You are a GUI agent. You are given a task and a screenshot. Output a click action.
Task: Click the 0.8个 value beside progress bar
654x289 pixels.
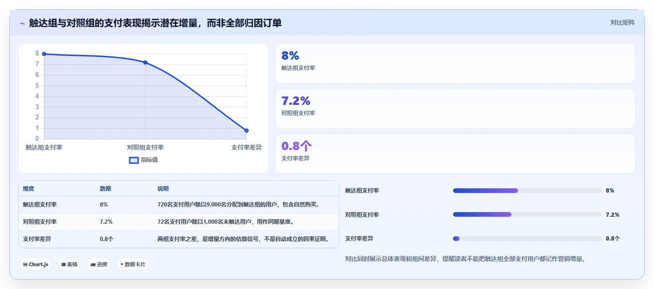click(x=613, y=239)
